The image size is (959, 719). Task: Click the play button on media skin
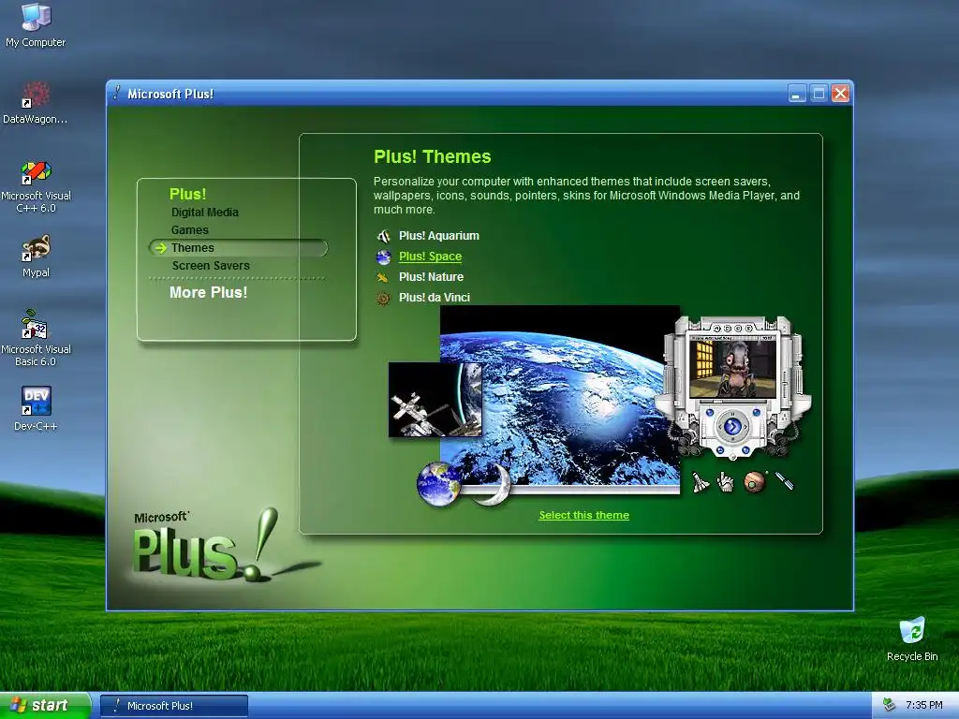[x=732, y=426]
